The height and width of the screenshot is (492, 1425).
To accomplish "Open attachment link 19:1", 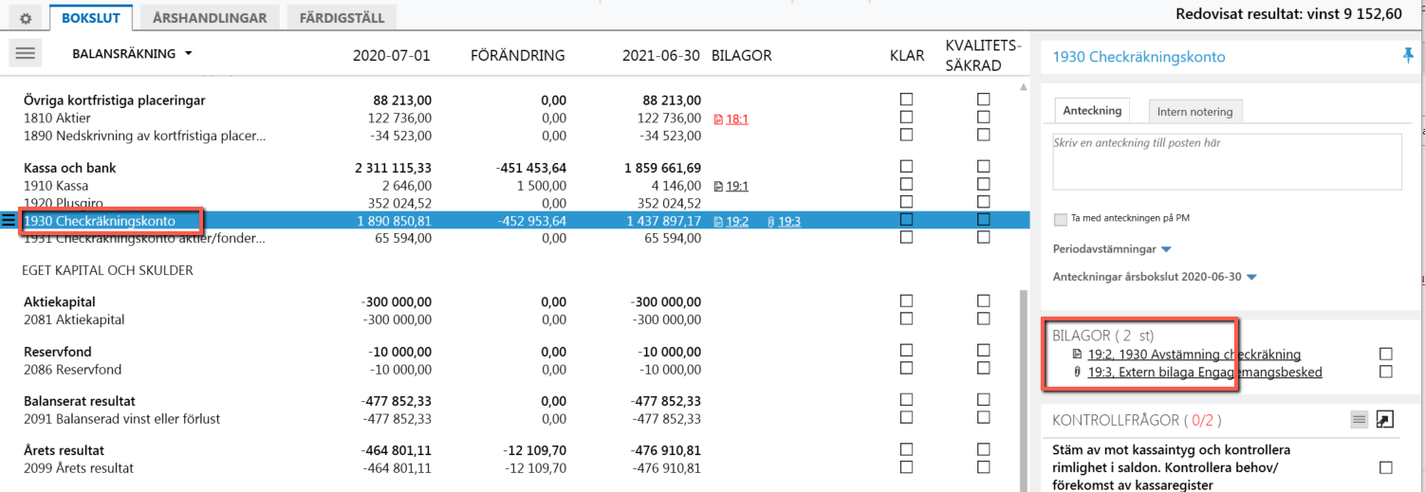I will click(737, 187).
